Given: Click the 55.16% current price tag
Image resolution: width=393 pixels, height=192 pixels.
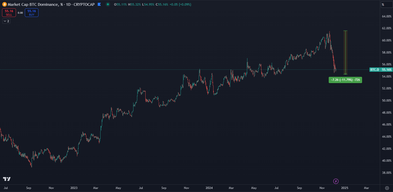Looking at the screenshot, I should pos(386,69).
